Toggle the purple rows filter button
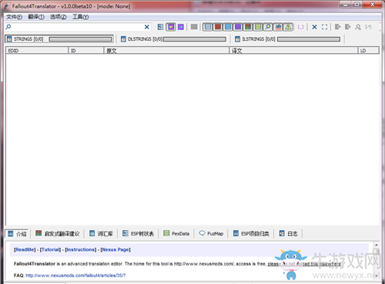The width and height of the screenshot is (385, 284). (238, 27)
